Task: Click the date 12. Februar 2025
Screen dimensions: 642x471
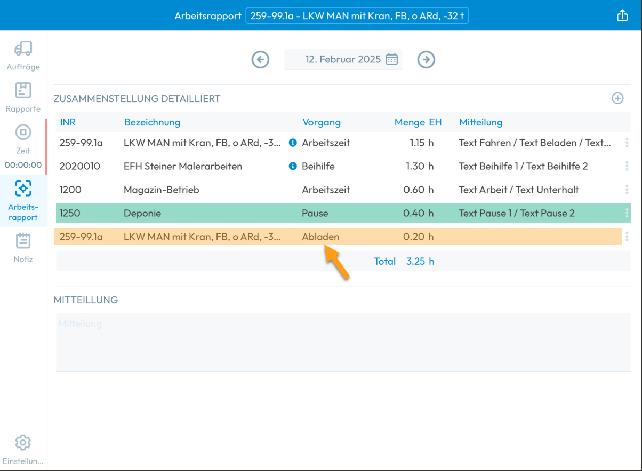Action: 343,59
